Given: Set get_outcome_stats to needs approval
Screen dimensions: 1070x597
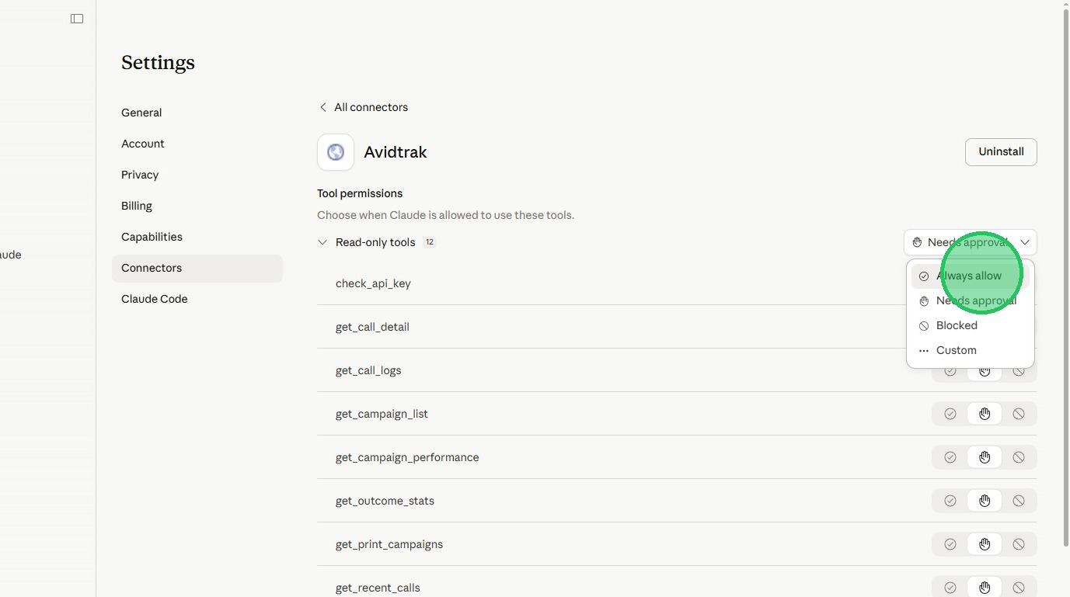Looking at the screenshot, I should [985, 501].
